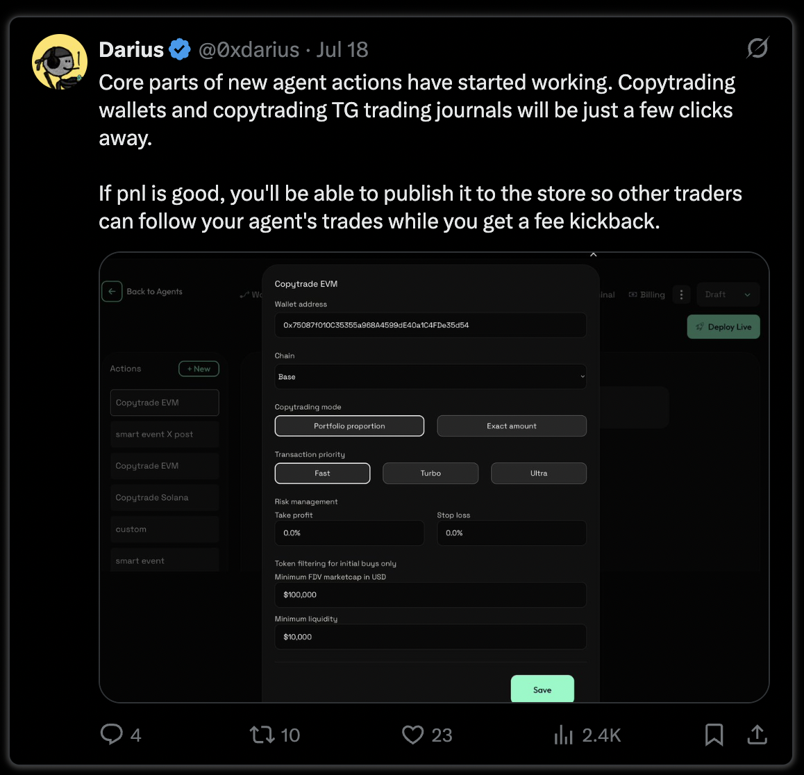Collapse the modal using top chevron
The height and width of the screenshot is (775, 804).
[x=593, y=254]
